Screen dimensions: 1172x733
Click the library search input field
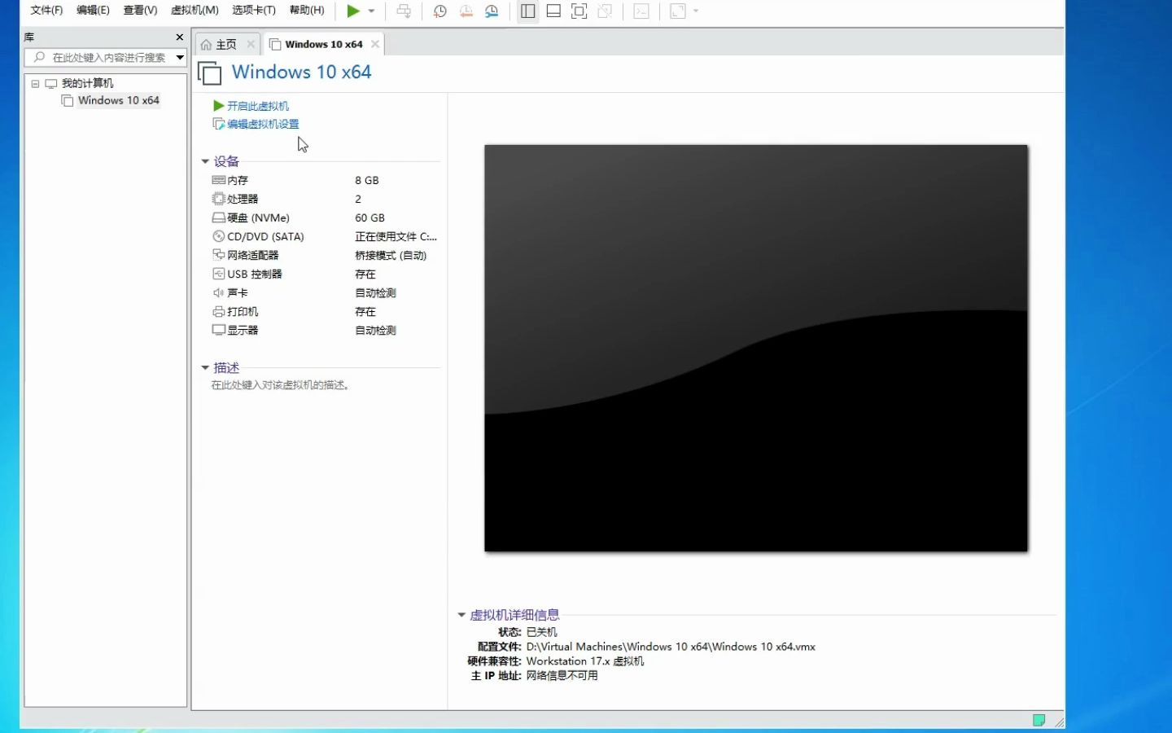pyautogui.click(x=99, y=58)
